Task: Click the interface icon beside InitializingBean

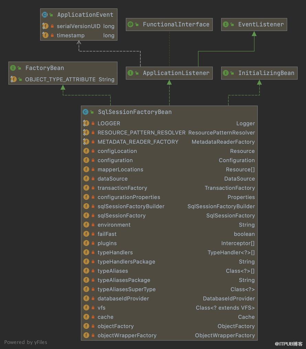Action: pos(226,73)
